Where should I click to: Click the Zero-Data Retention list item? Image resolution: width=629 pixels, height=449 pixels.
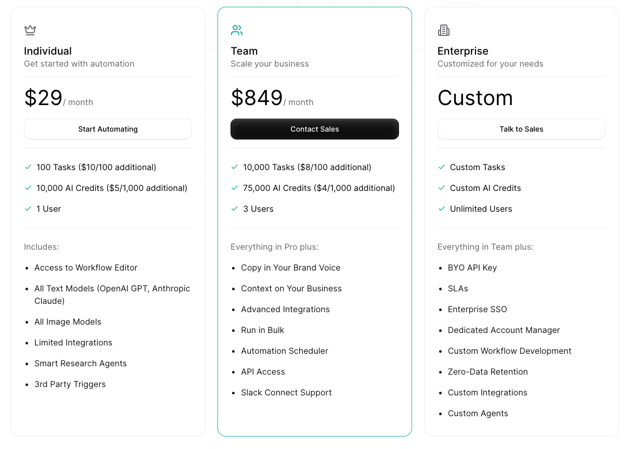coord(487,371)
